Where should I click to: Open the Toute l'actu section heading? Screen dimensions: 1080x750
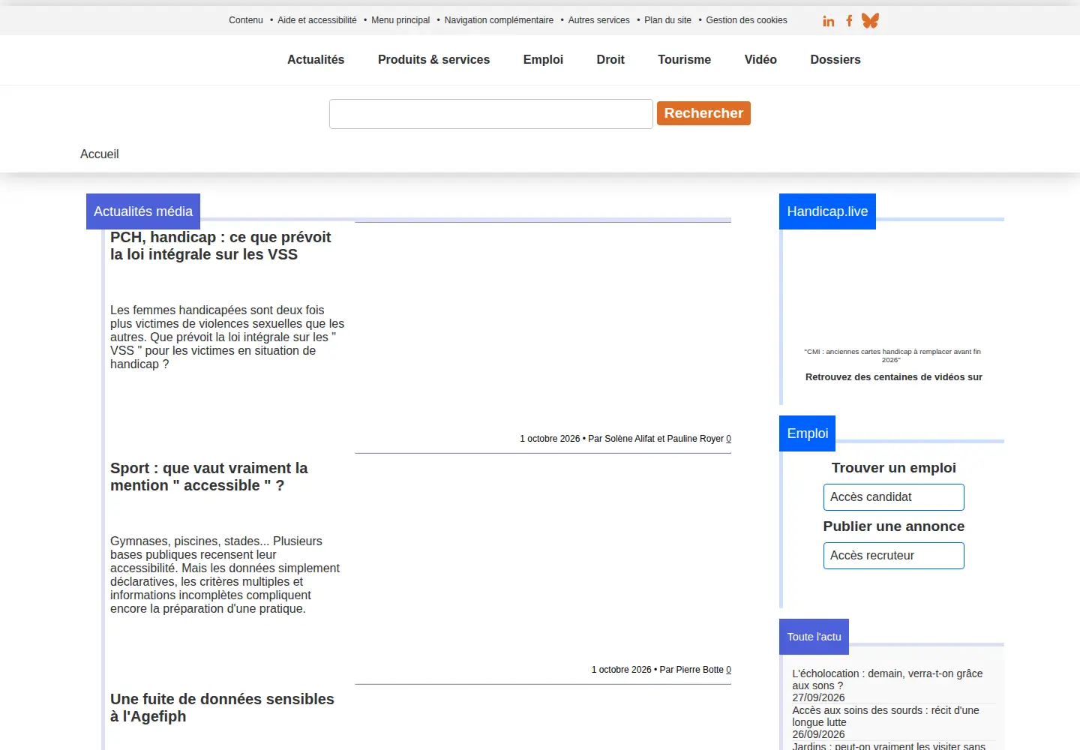tap(814, 637)
